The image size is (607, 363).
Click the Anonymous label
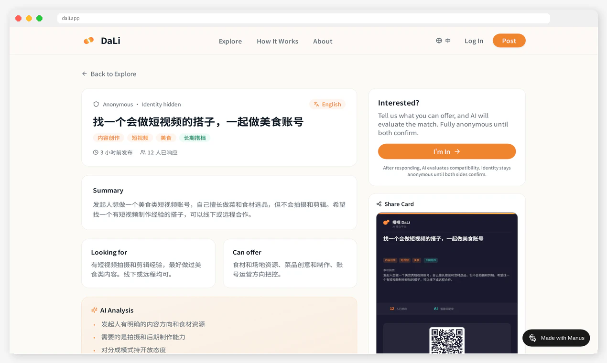[x=118, y=104]
